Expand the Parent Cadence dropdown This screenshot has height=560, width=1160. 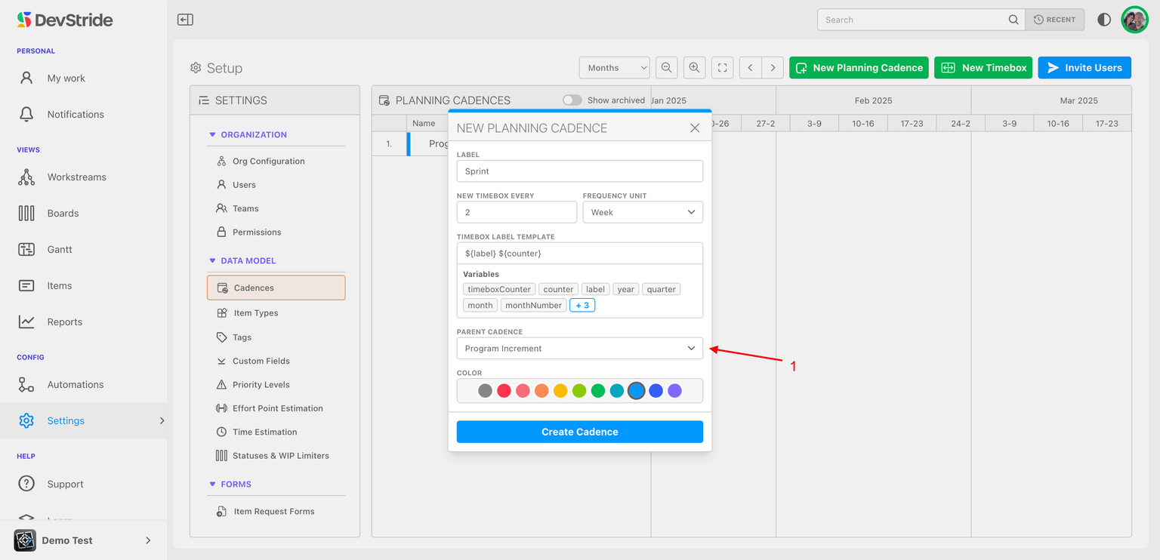pyautogui.click(x=579, y=348)
